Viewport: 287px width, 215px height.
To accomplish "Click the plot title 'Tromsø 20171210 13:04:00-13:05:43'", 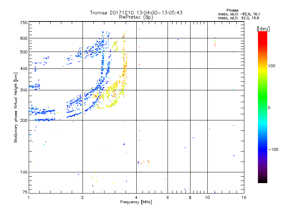I will (136, 13).
